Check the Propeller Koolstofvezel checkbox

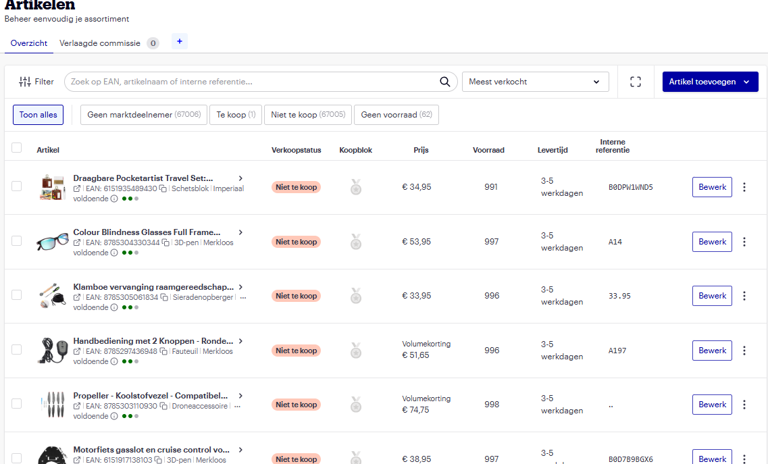[x=17, y=404]
